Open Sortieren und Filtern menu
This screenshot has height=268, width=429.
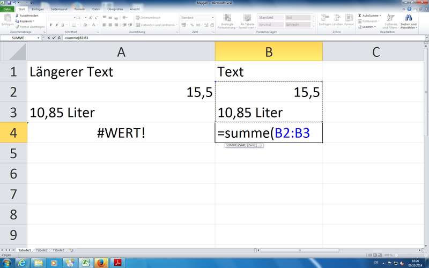point(390,21)
